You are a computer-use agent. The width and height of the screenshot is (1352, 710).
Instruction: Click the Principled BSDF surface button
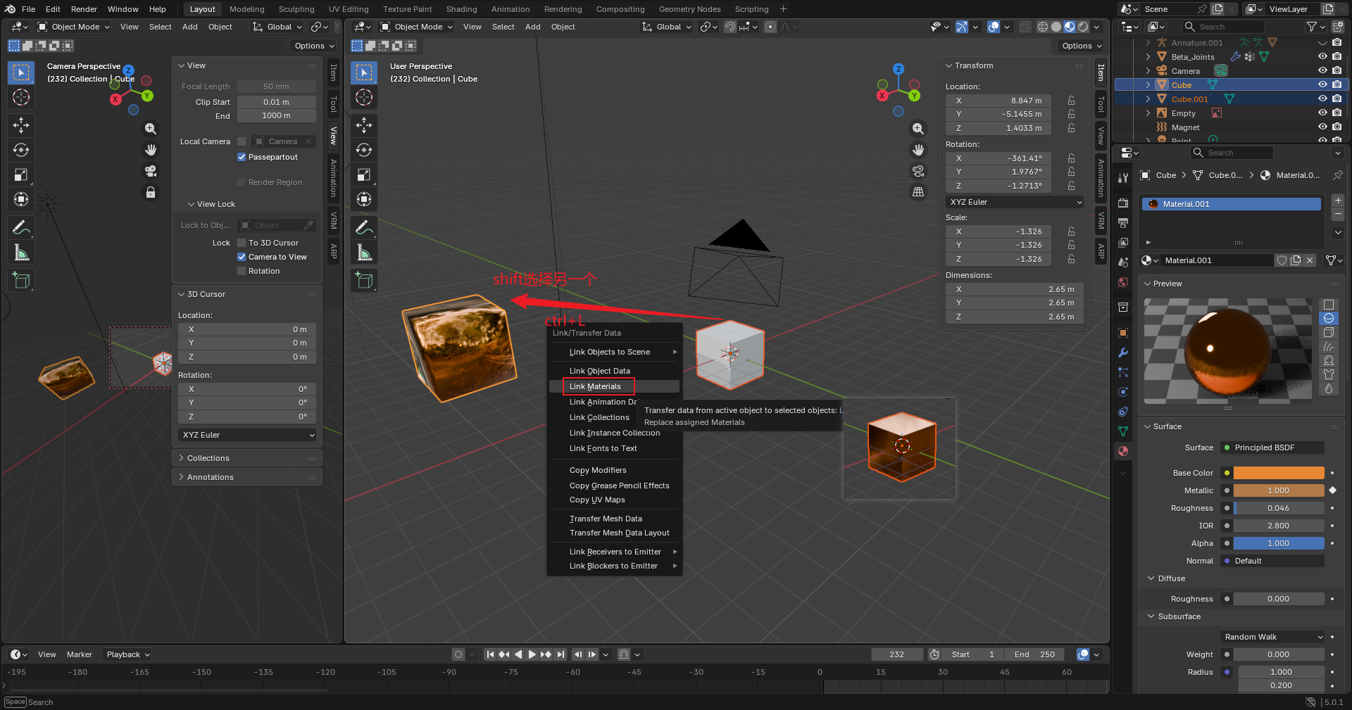[x=1272, y=448]
